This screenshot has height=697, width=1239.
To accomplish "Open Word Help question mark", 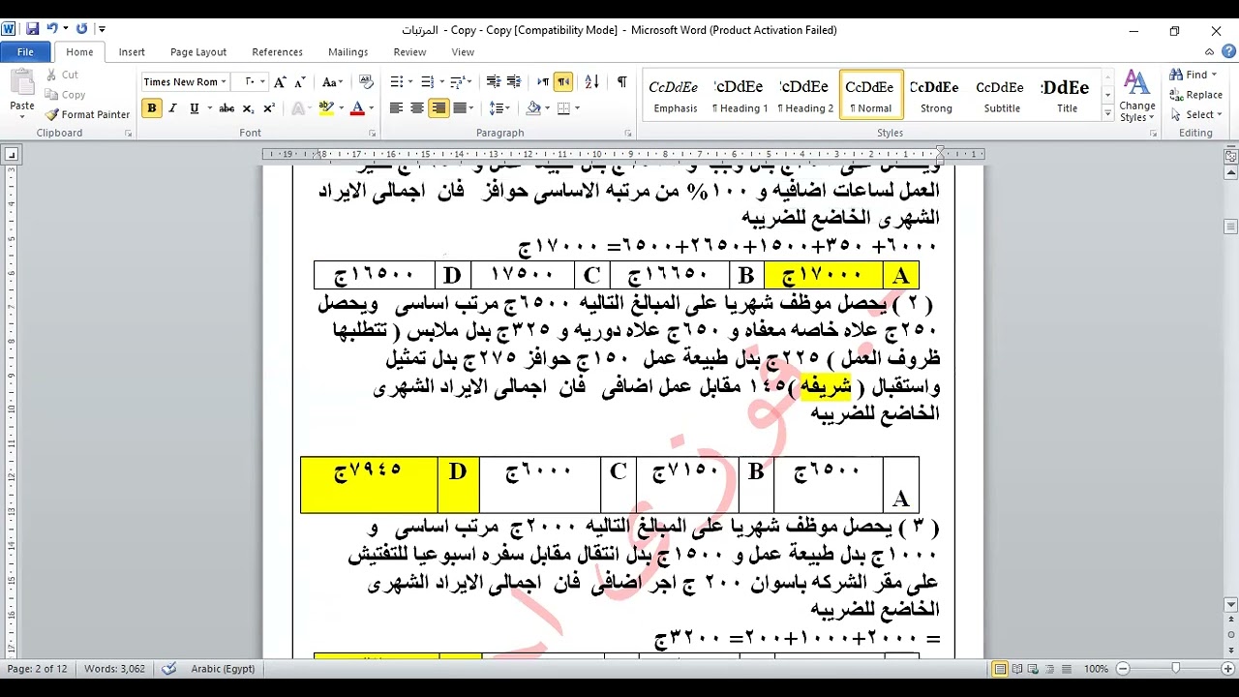I will click(x=1228, y=52).
